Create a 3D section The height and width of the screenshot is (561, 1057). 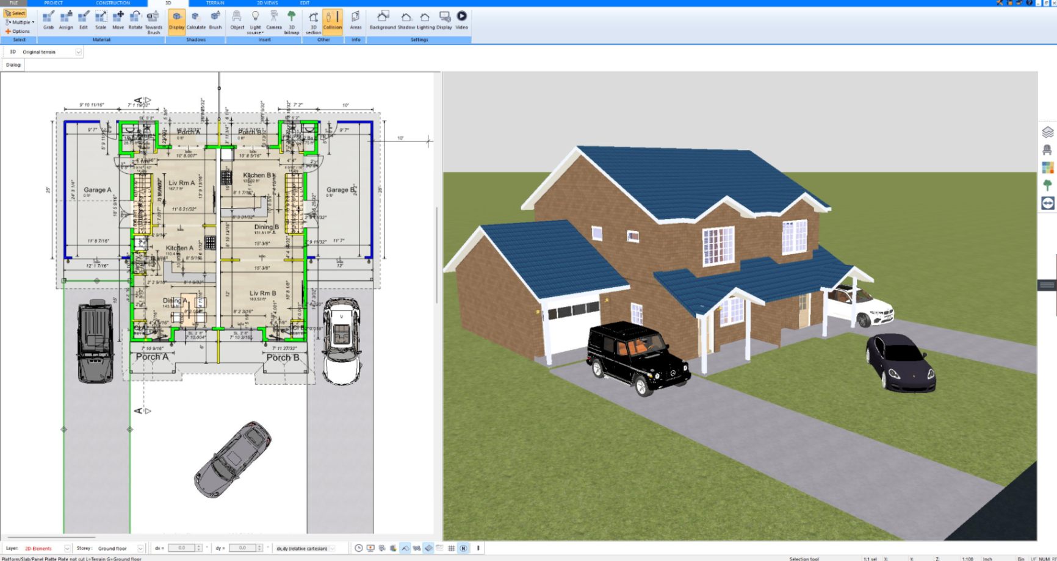coord(313,22)
